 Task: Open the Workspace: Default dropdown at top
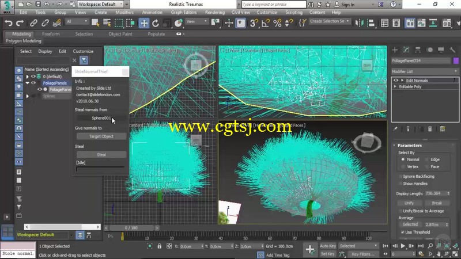(100, 4)
